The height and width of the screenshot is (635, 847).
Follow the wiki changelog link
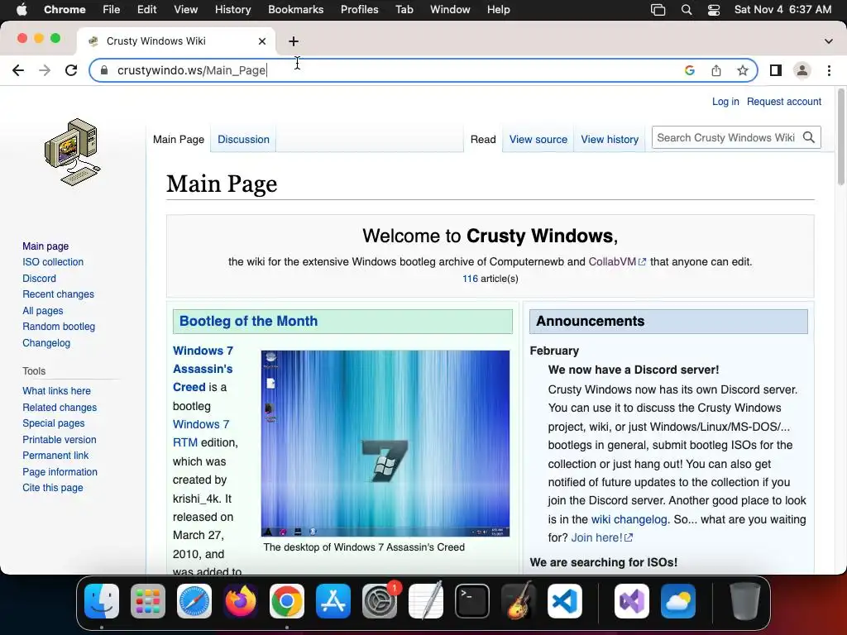point(629,519)
